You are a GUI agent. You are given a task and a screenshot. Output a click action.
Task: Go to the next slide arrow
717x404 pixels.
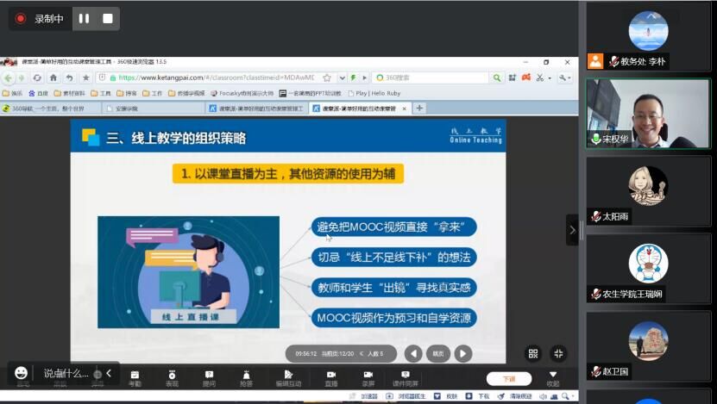pos(463,353)
